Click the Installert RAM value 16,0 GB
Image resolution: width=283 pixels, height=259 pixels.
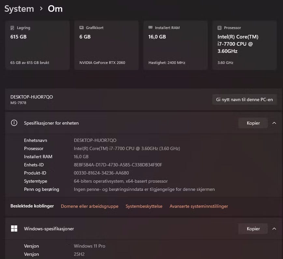pyautogui.click(x=81, y=157)
